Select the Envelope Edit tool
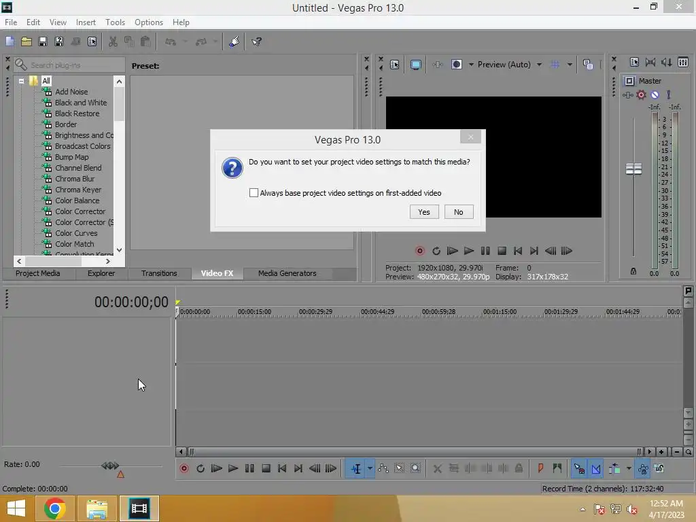 point(383,468)
